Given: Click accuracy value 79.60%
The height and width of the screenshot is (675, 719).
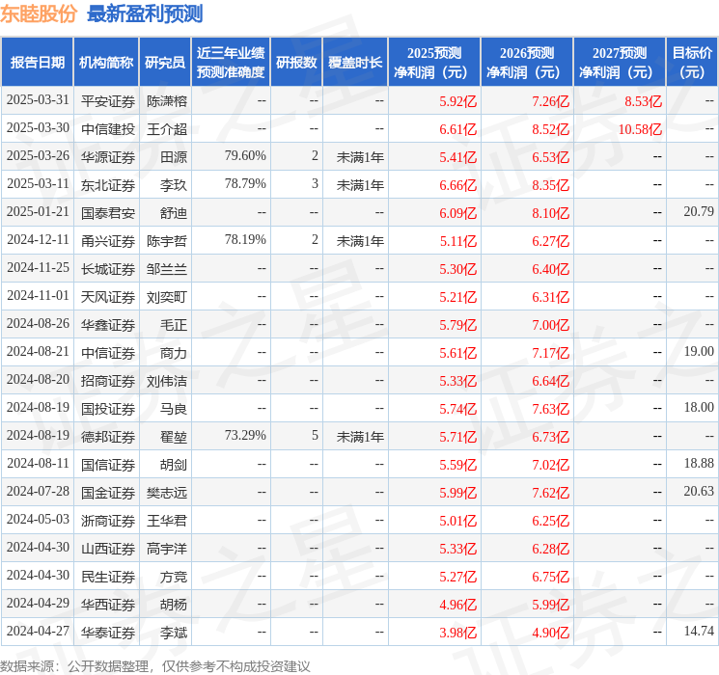Looking at the screenshot, I should pyautogui.click(x=245, y=156).
